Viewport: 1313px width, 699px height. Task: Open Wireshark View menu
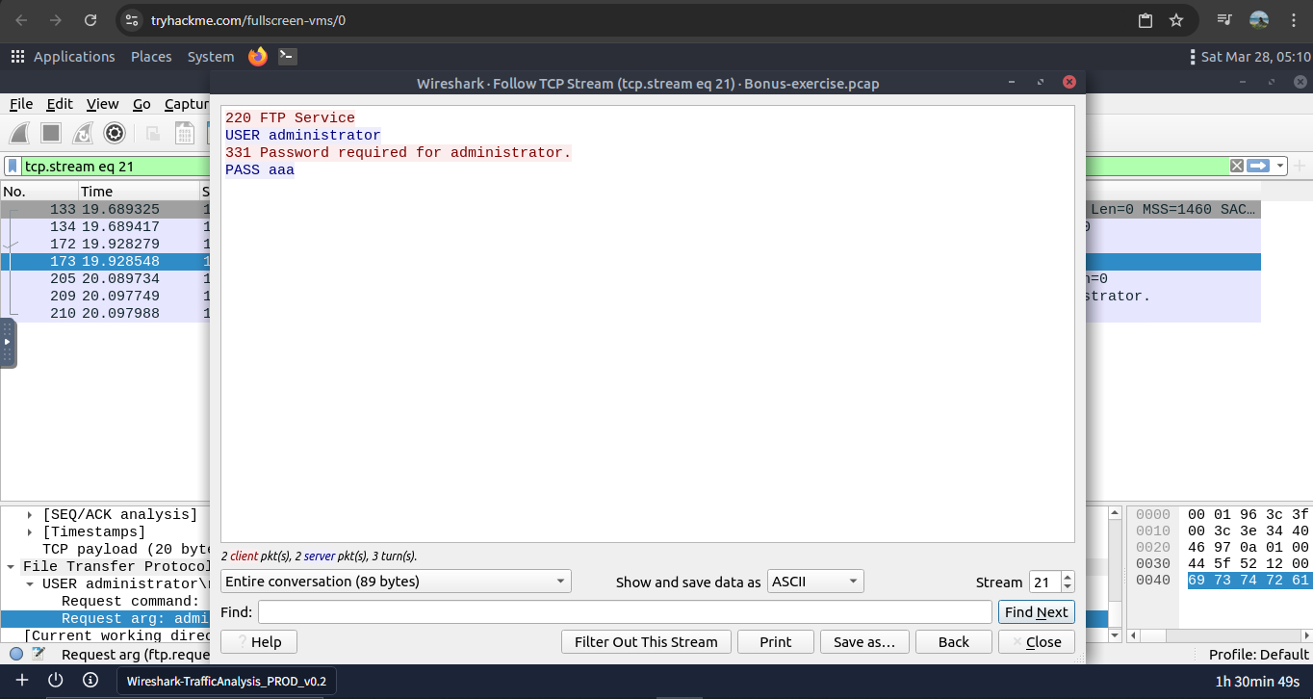[103, 104]
